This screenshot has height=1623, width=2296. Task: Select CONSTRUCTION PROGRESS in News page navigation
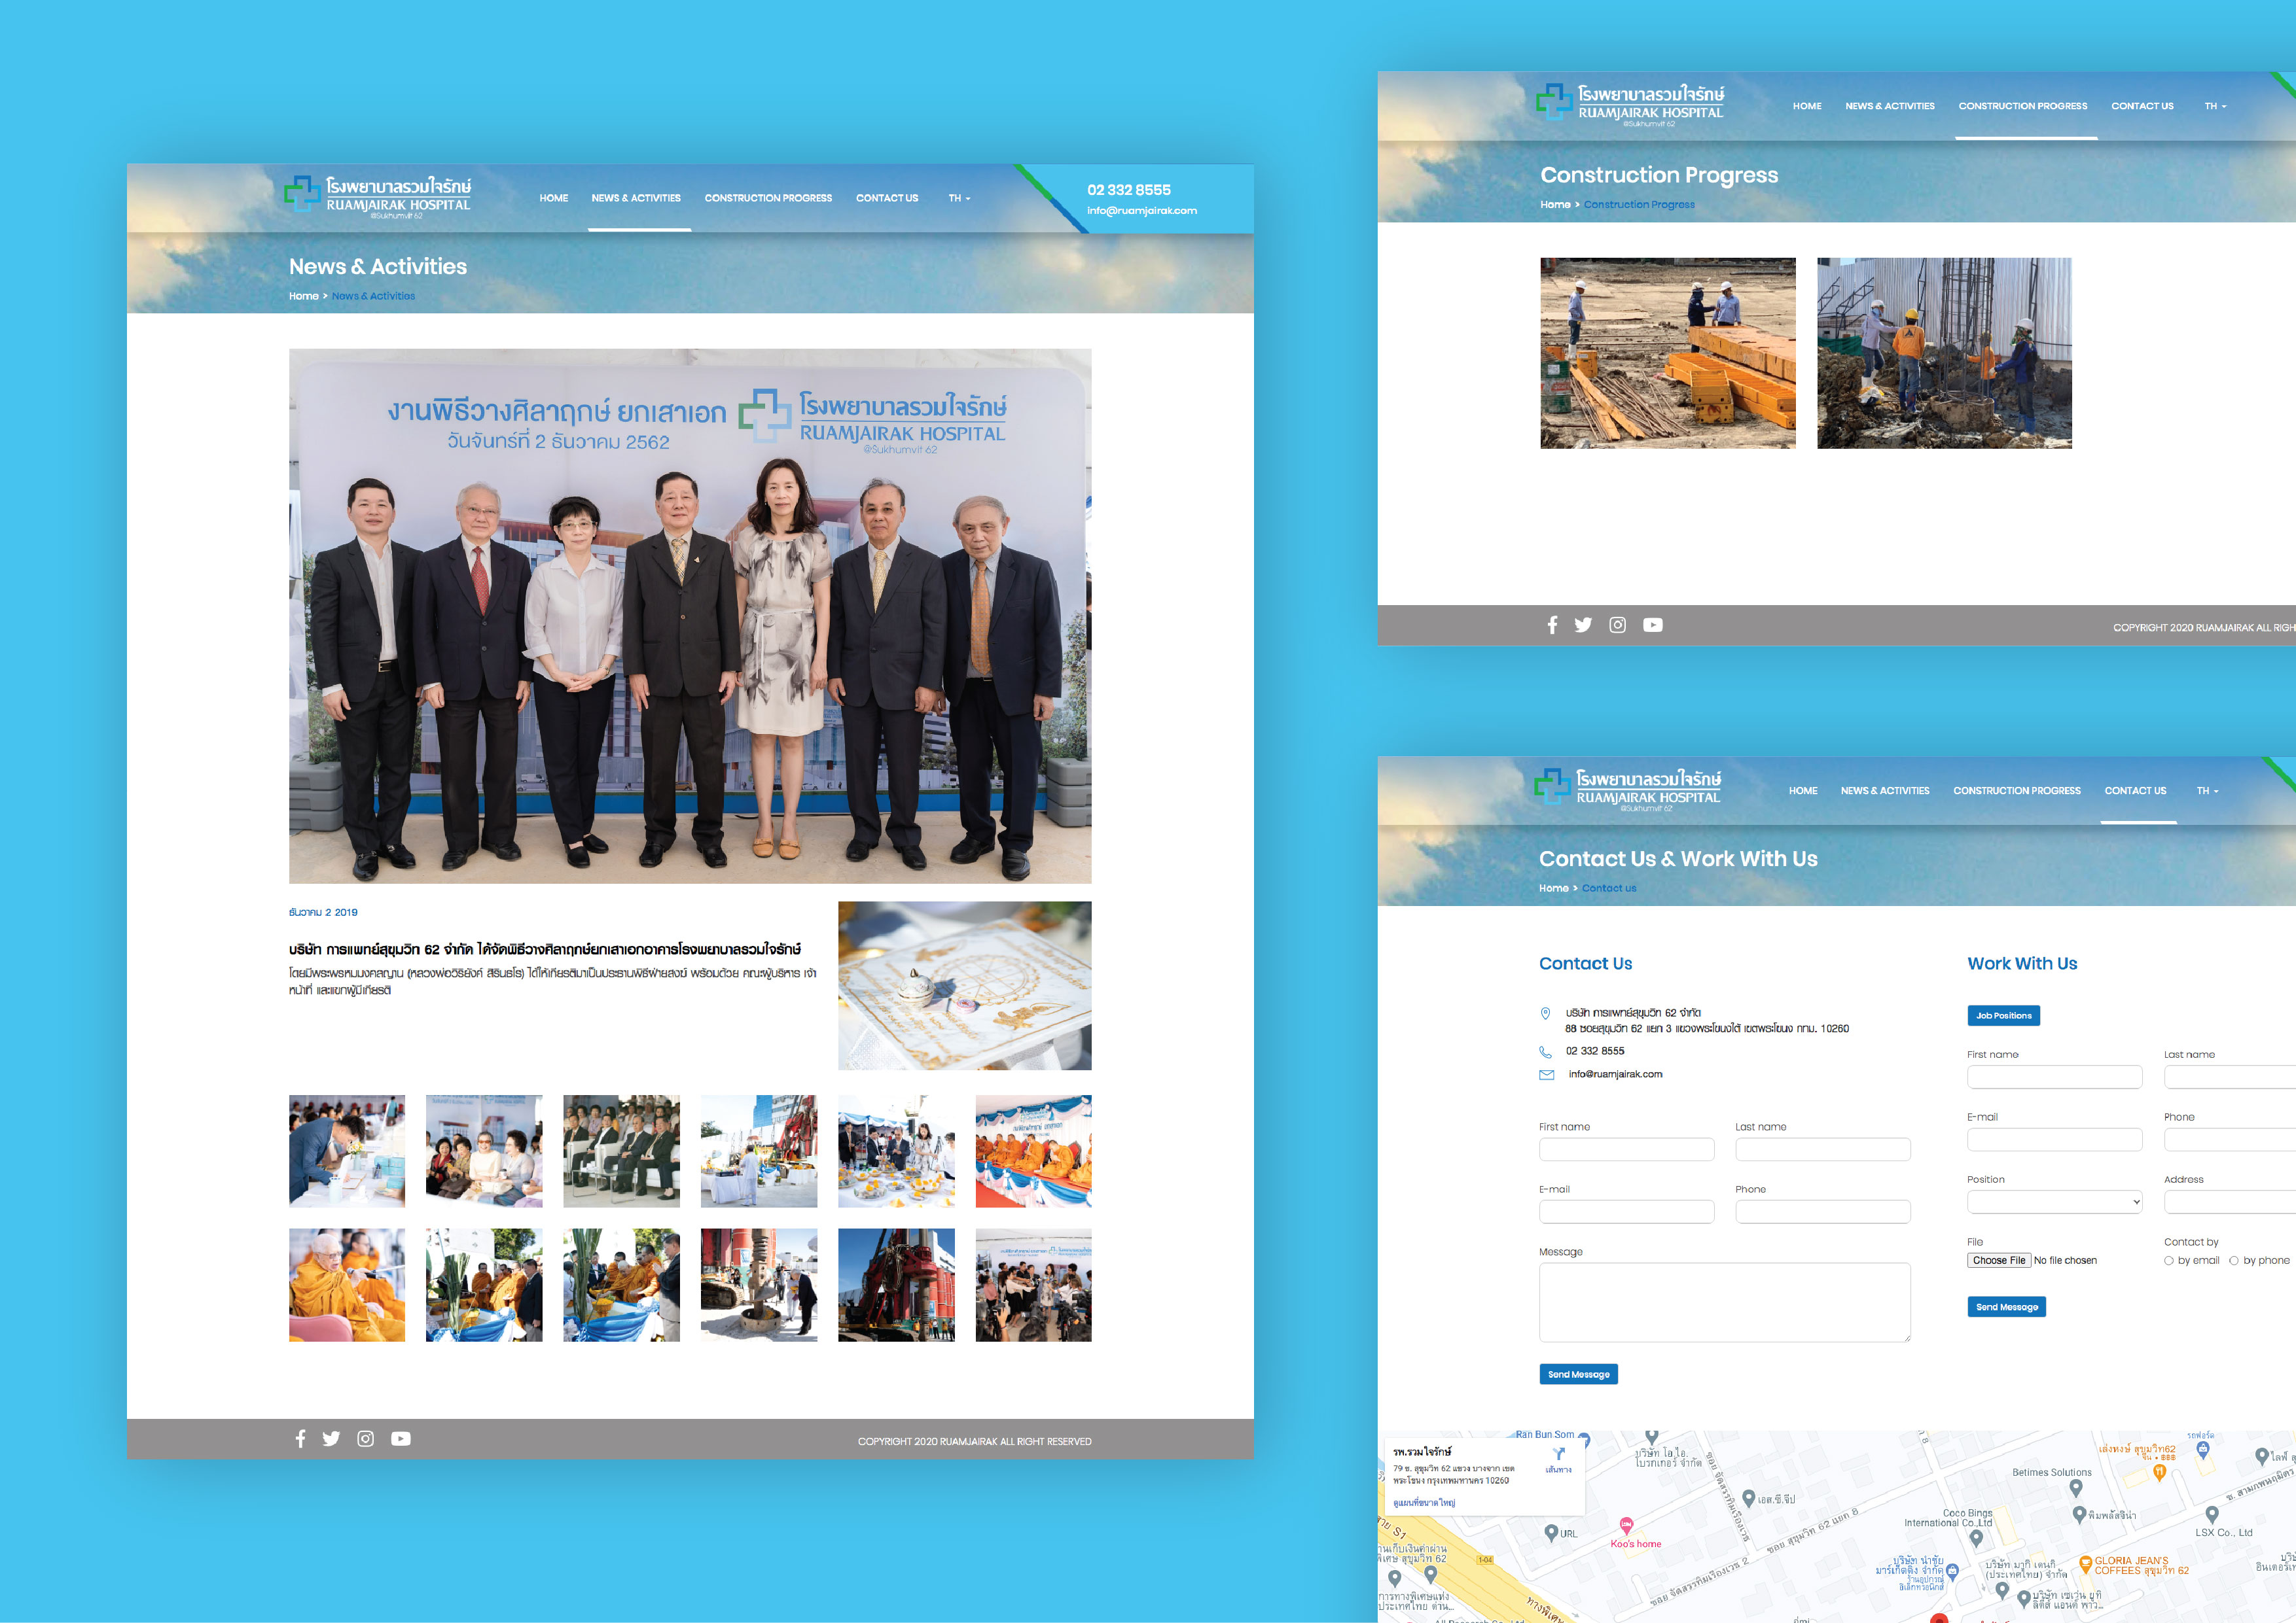click(x=768, y=198)
